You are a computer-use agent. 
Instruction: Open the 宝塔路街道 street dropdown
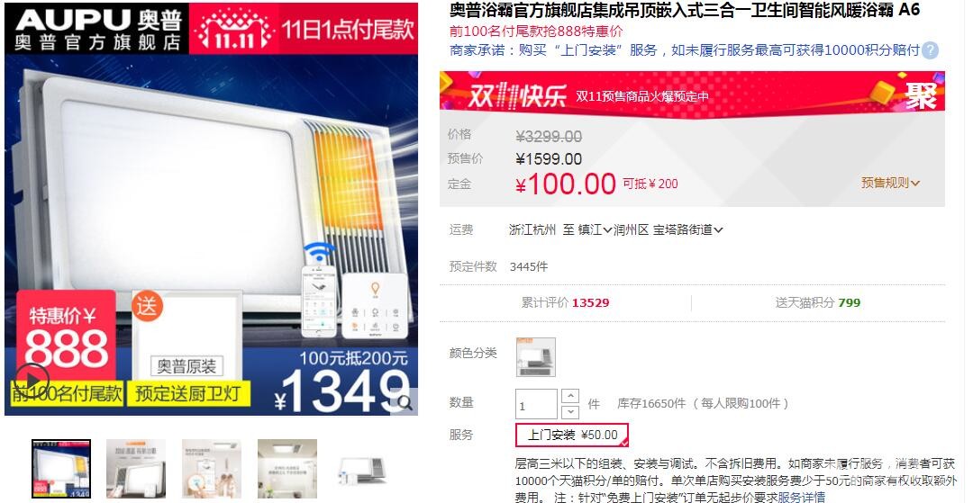click(687, 229)
